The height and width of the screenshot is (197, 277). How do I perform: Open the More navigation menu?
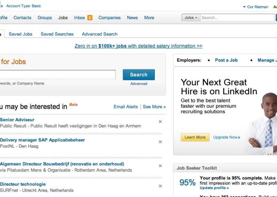149,18
